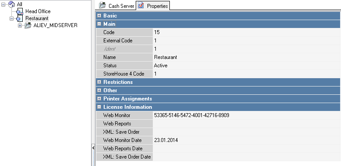341x166 pixels.
Task: Select Head Office in the tree
Action: pyautogui.click(x=38, y=11)
